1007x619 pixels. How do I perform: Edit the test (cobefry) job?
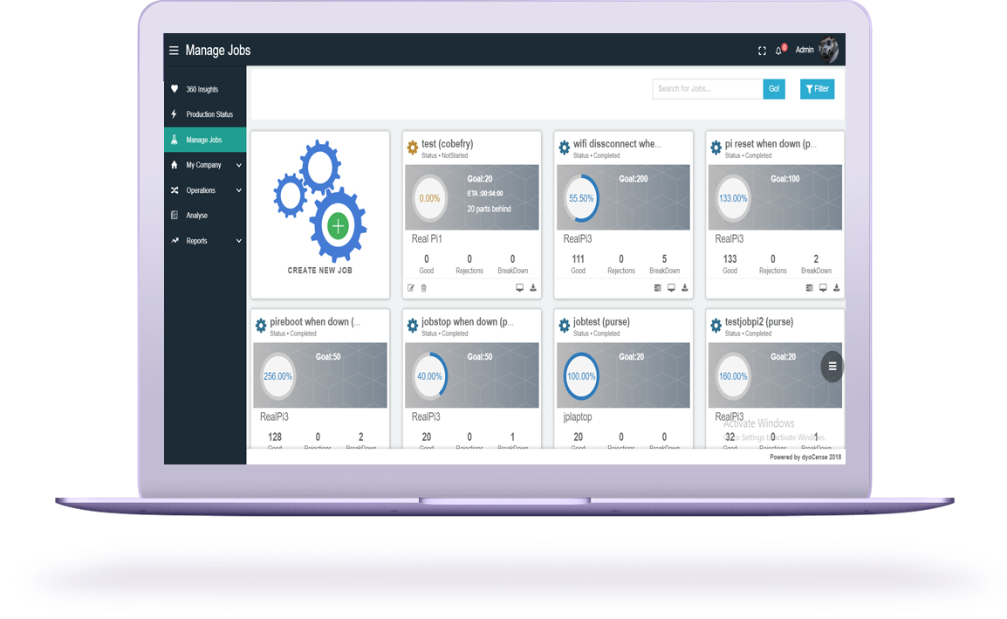[411, 288]
